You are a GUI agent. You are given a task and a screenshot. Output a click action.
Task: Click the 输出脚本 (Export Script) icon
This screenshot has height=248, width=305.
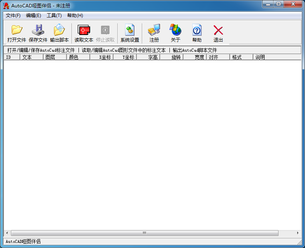click(x=59, y=30)
